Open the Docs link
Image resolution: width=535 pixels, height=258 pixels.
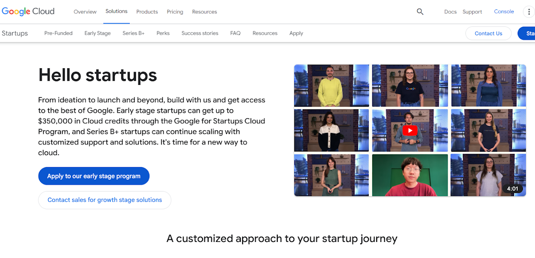(450, 12)
